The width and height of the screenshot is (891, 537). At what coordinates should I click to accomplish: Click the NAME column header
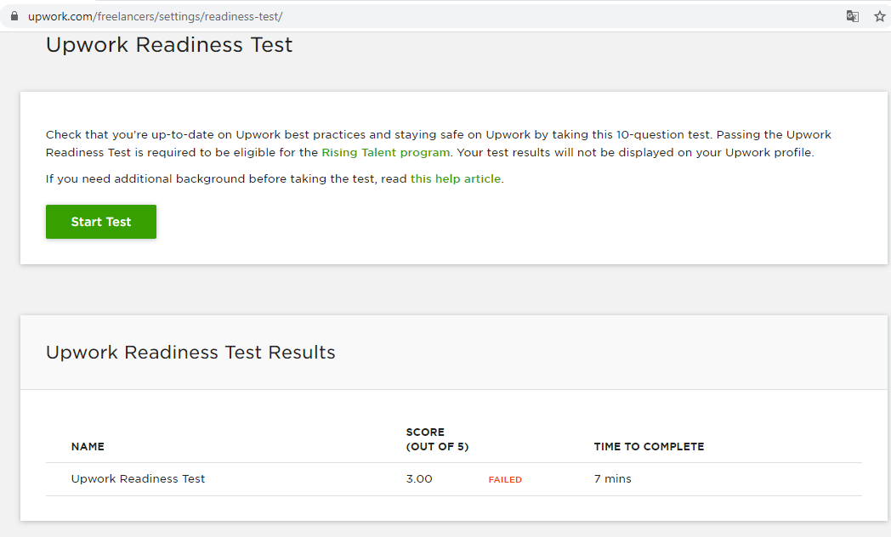(x=88, y=447)
